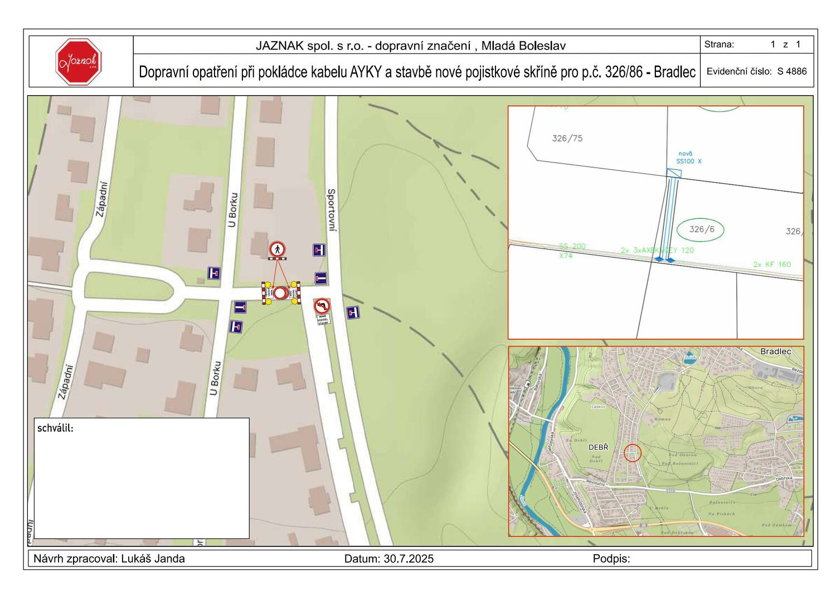Select the circled parcel number 326/6

pyautogui.click(x=699, y=229)
